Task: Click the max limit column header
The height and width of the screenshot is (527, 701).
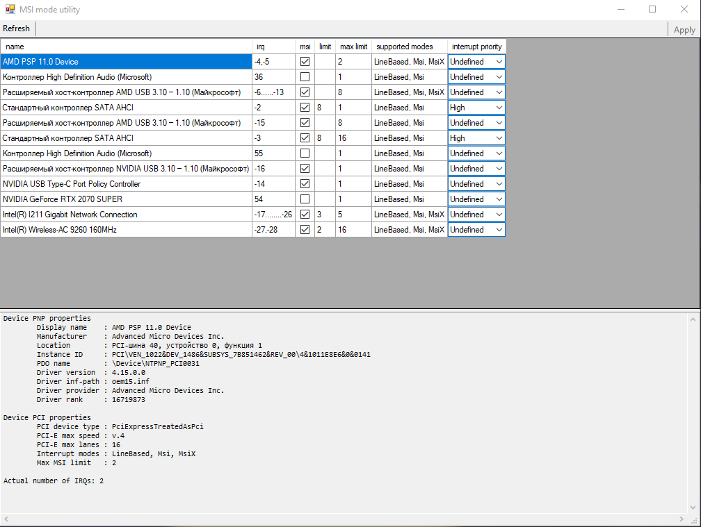Action: 353,47
